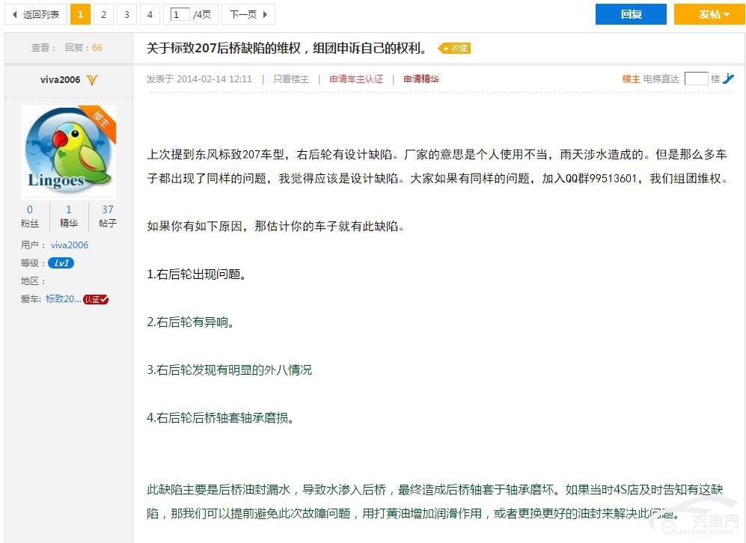Click the blue 回复 reply button
Image resolution: width=746 pixels, height=543 pixels.
631,14
